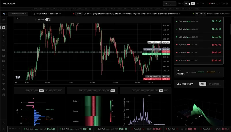The width and height of the screenshot is (231, 132).
Task: Click the AH Close $710.04 chart label
Action: pos(152,49)
